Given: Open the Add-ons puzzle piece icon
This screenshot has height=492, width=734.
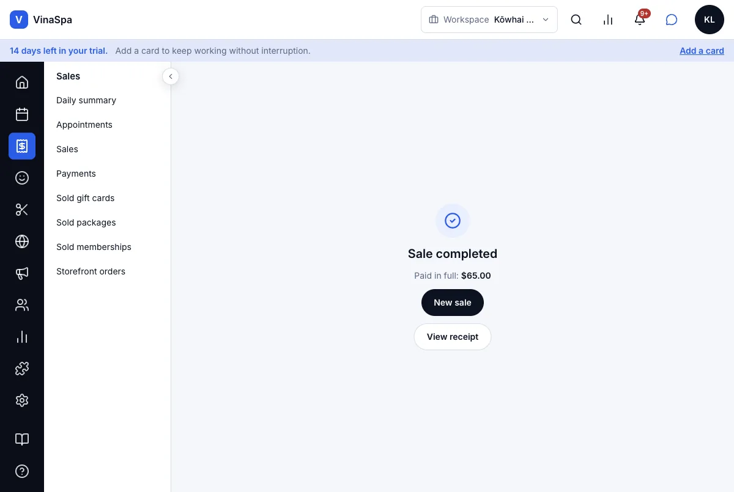Looking at the screenshot, I should (x=22, y=369).
